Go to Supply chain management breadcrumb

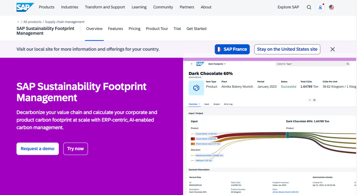[x=65, y=22]
